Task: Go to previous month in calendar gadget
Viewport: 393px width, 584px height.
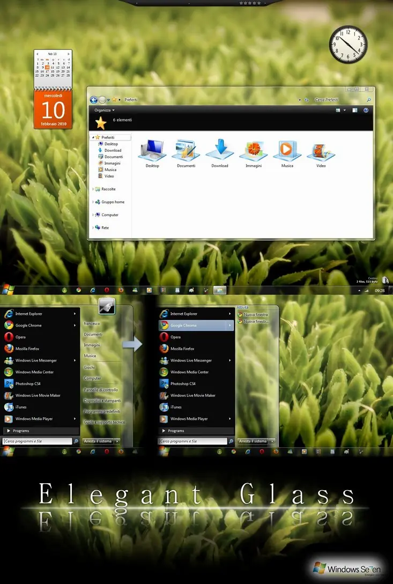Action: [37, 54]
